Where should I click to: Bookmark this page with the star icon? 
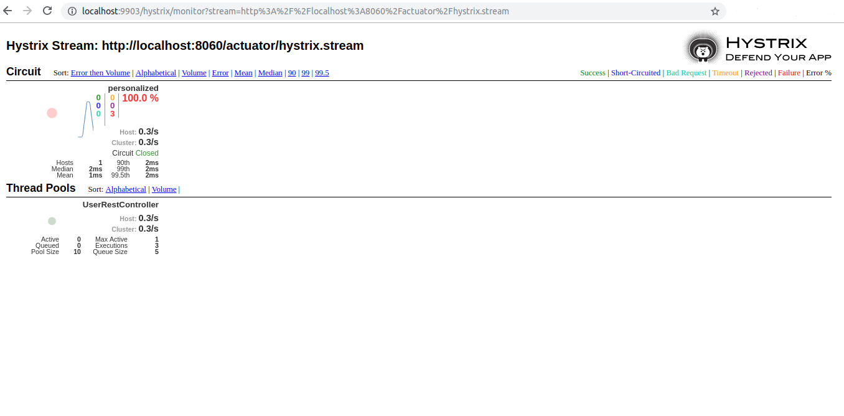tap(715, 11)
